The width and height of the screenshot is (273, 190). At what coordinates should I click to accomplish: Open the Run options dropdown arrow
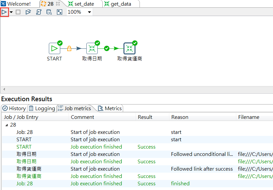click(11, 12)
